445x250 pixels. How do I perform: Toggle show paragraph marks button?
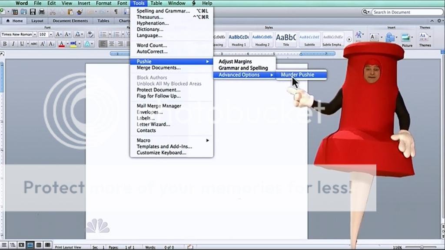[x=116, y=12]
